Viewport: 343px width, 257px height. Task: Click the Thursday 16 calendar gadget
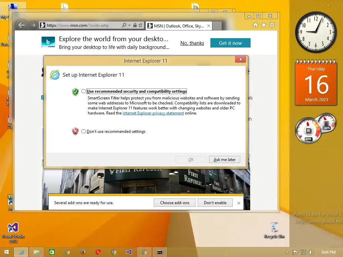tap(316, 83)
